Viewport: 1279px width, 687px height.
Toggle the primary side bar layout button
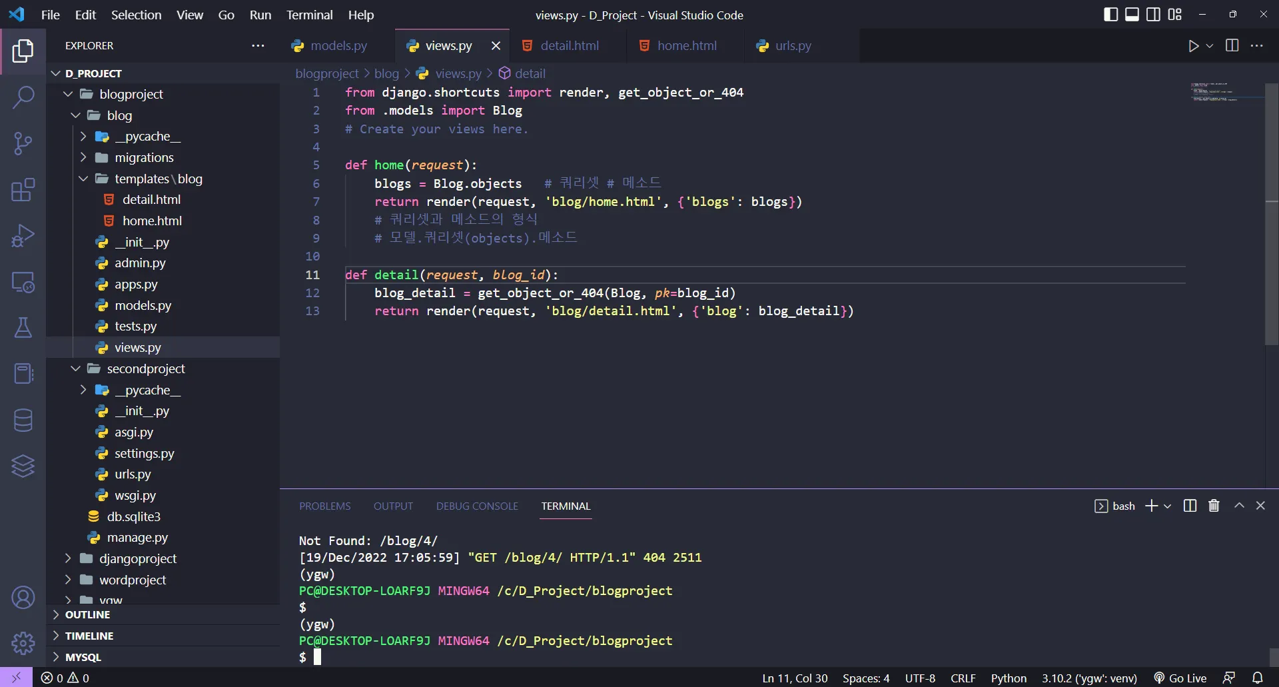1110,15
